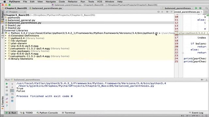
Task: Stop the process with the square icon
Action: [7, 87]
